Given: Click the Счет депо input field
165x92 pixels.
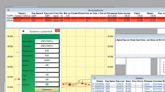Looking at the screenshot, I should pos(47,46).
